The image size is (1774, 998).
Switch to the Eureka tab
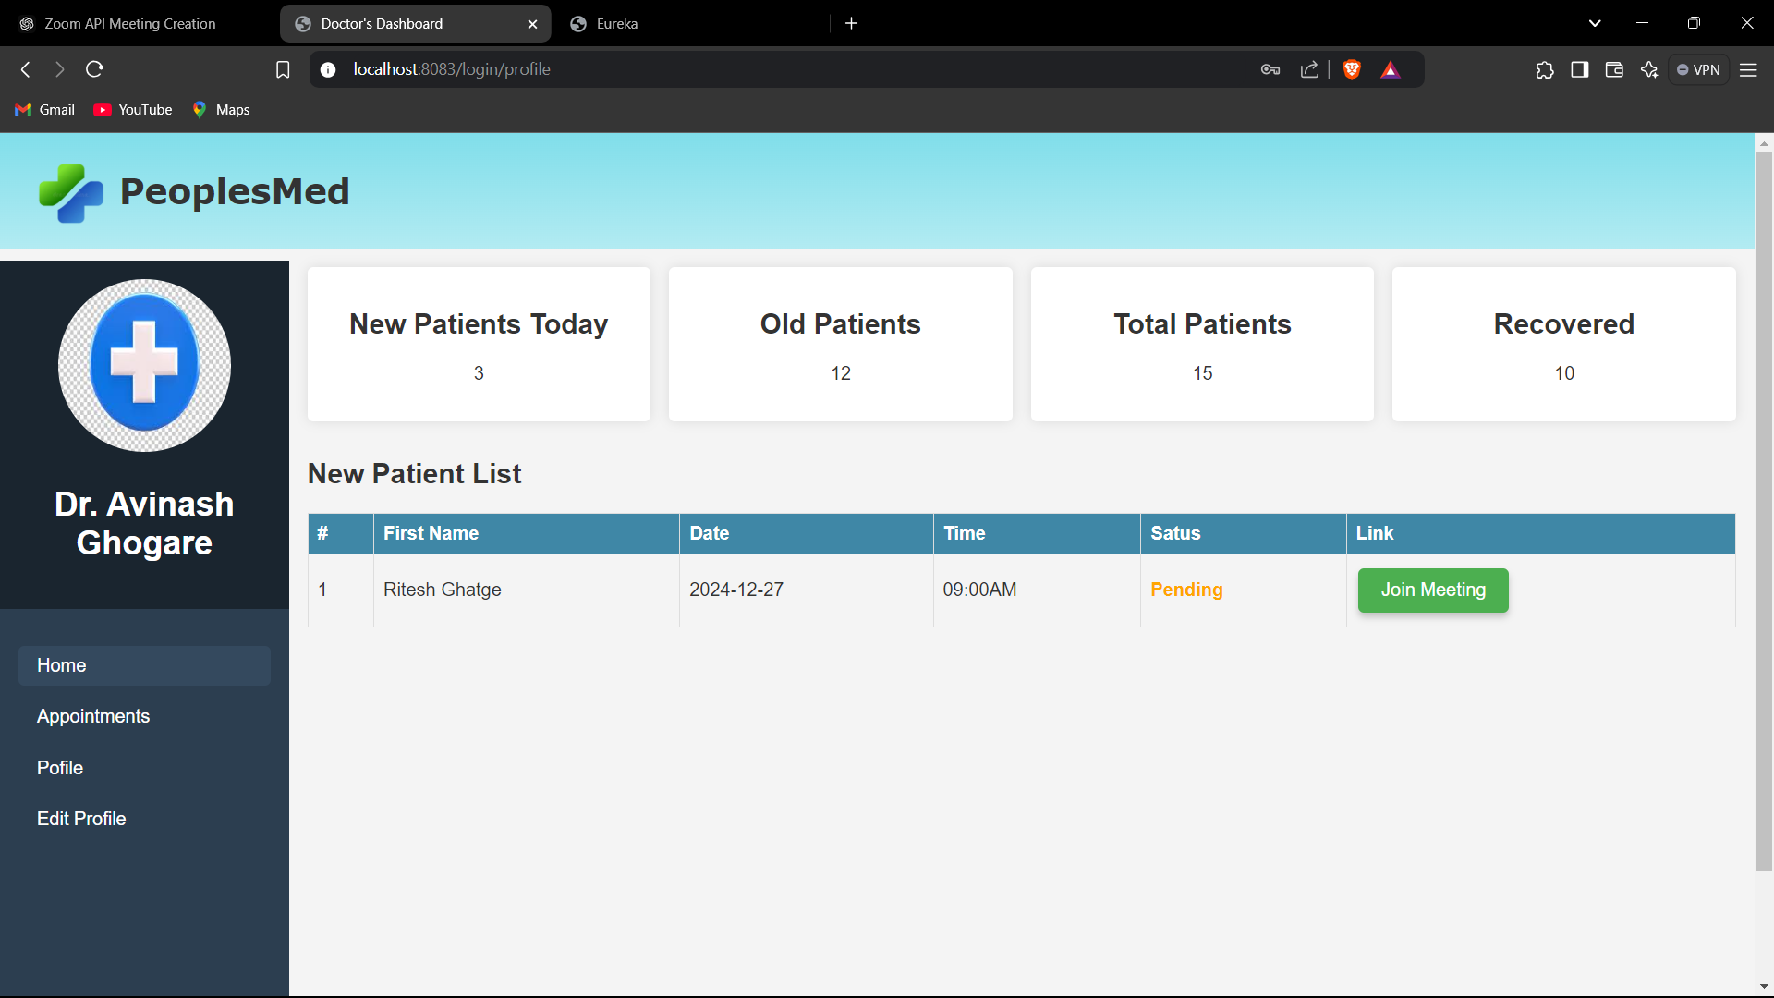693,23
